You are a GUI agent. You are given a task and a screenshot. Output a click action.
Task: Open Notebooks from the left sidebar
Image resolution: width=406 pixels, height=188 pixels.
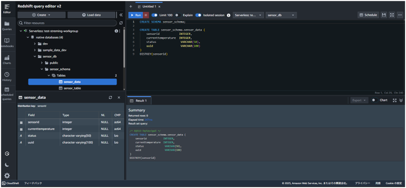[7, 42]
